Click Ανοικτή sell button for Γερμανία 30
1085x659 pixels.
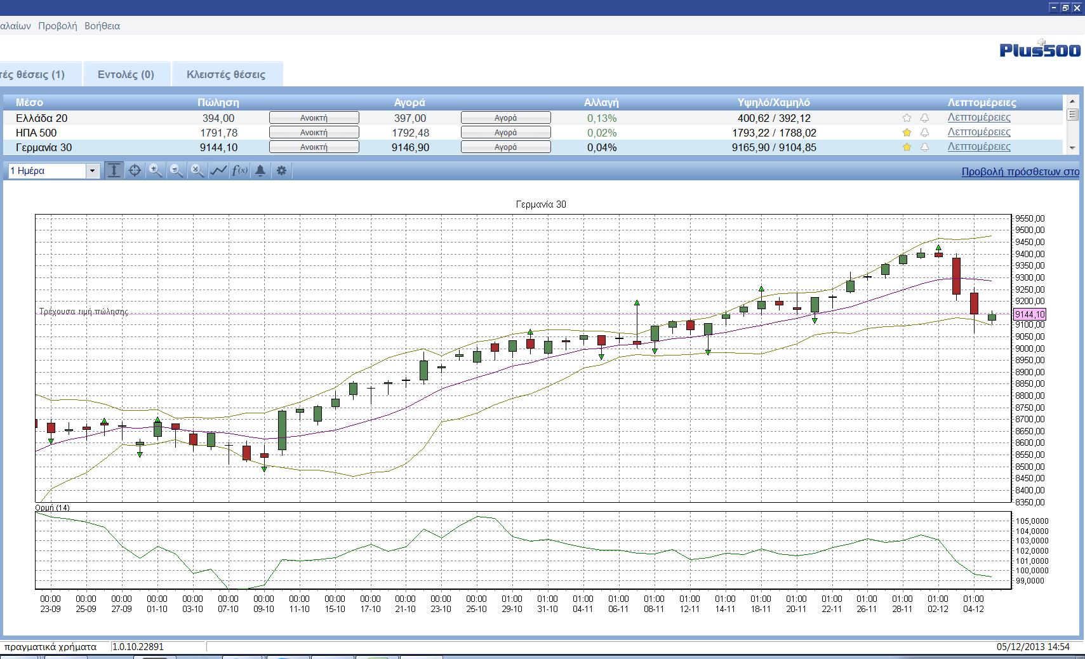[314, 147]
